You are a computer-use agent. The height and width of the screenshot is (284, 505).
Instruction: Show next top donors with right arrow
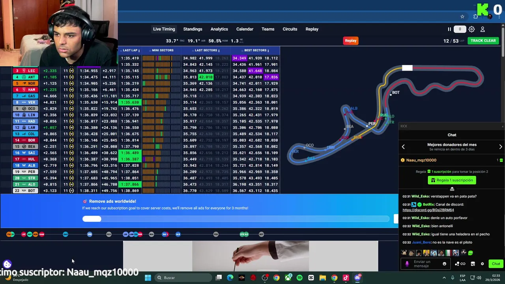[501, 147]
